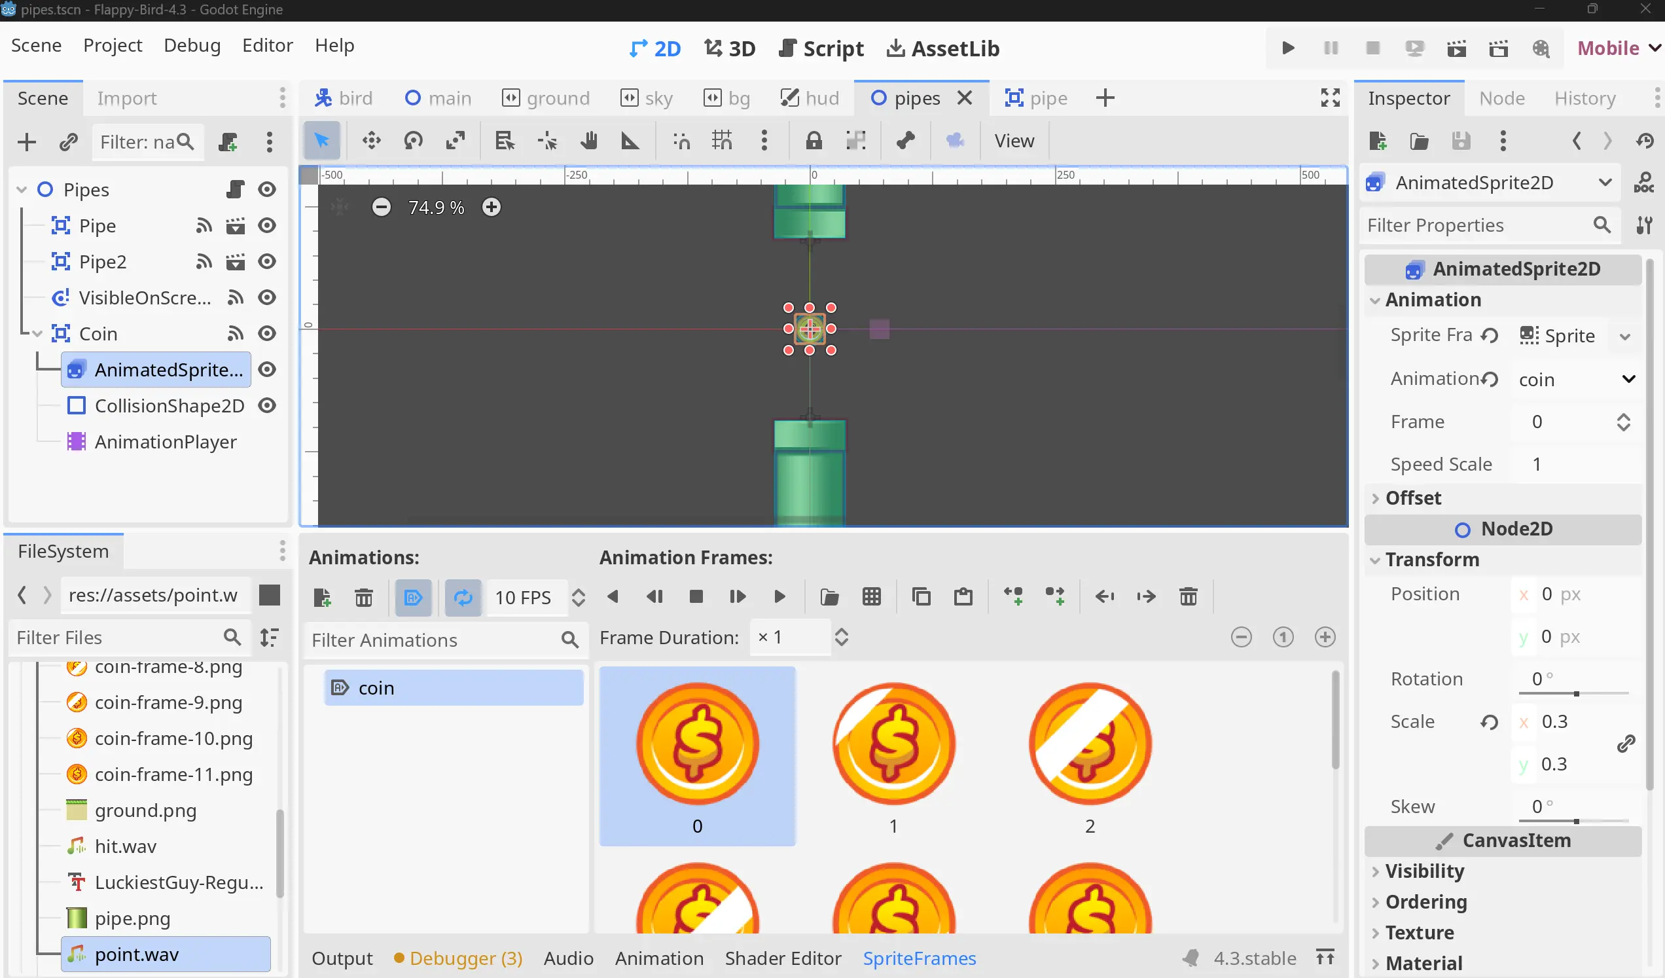Toggle Autoplay on Load for coin animation
The image size is (1665, 978).
pos(414,598)
